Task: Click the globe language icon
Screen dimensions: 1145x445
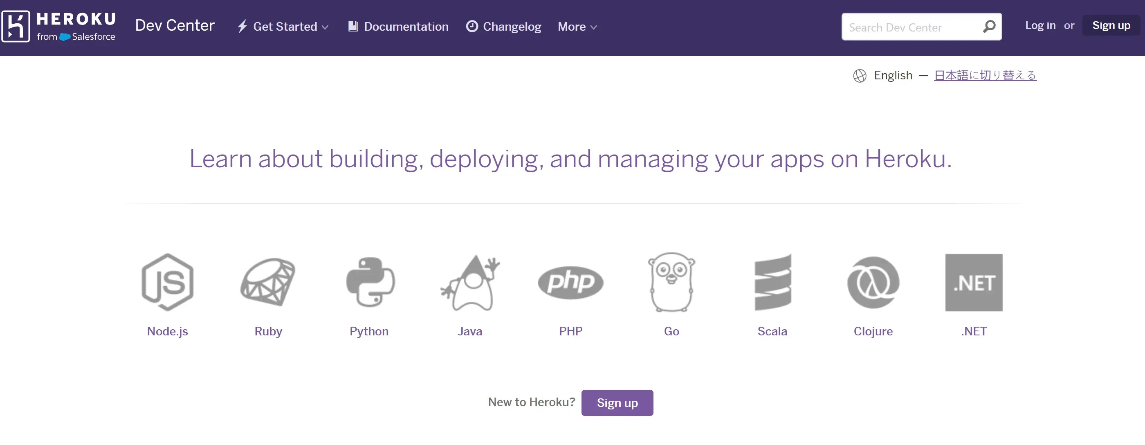Action: (x=860, y=76)
